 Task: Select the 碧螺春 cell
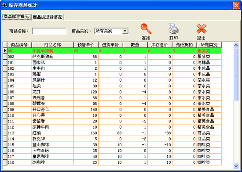point(53,104)
